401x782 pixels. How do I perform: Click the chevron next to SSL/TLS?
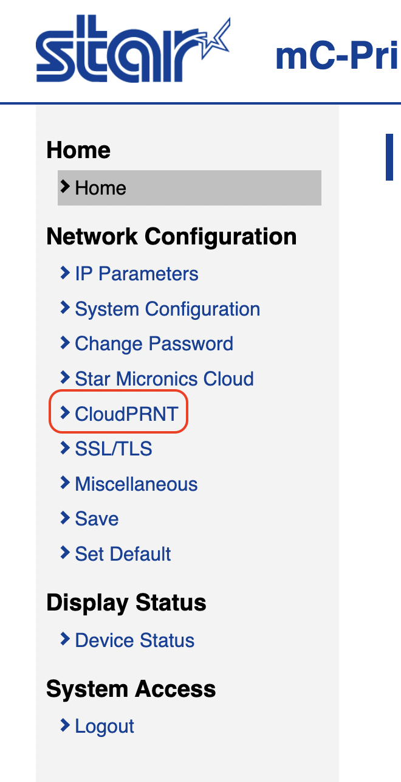tap(65, 448)
